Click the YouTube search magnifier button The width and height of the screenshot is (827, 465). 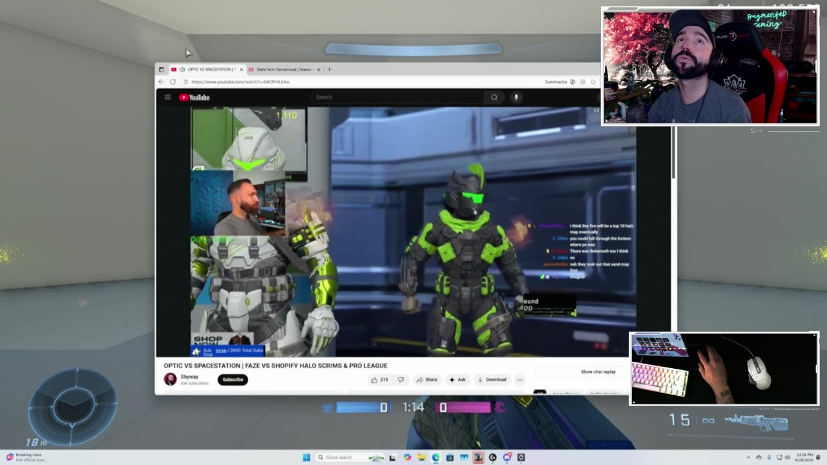[x=494, y=98]
